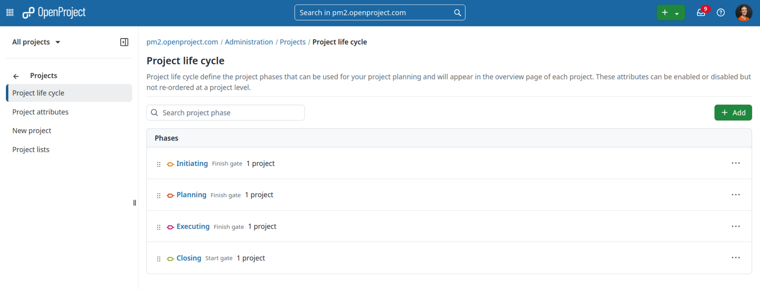Open three-dot menu for Executing phase

(x=736, y=226)
